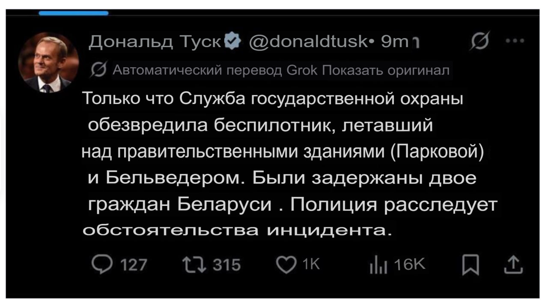Open Donald Tusk's profile avatar
The width and height of the screenshot is (548, 307).
(48, 63)
